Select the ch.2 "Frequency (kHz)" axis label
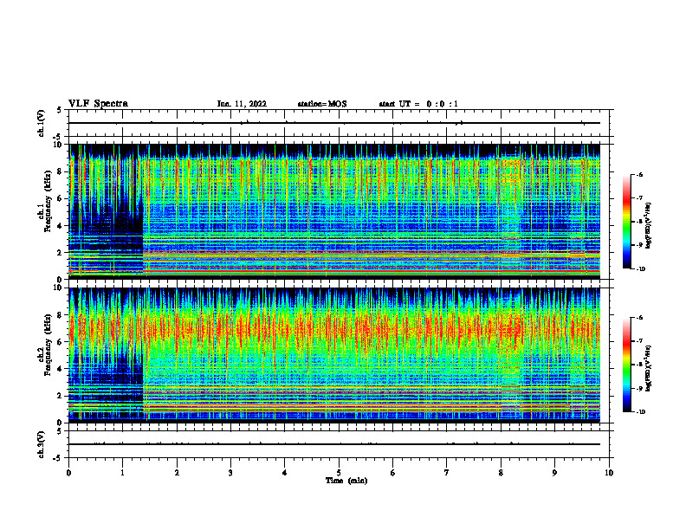The width and height of the screenshot is (686, 530). click(x=49, y=345)
